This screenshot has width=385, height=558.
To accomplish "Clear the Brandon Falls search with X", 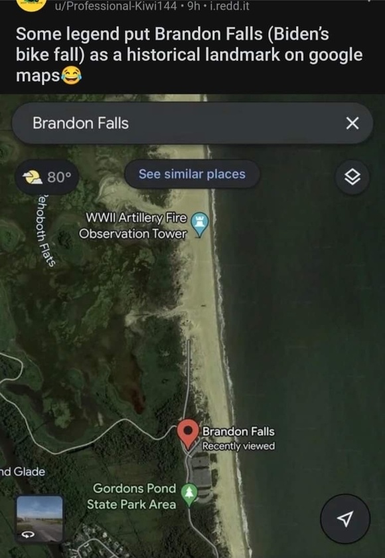I will click(x=352, y=124).
